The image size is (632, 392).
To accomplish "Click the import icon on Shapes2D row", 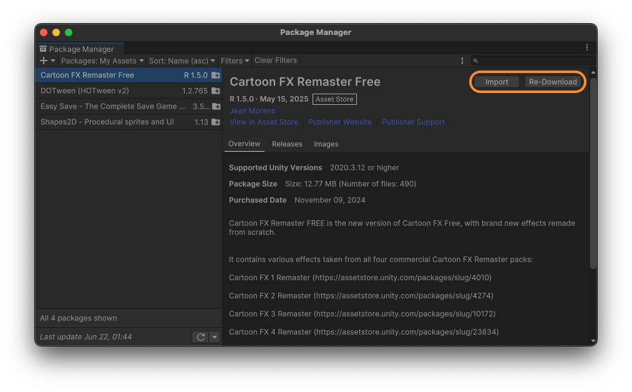I will coord(216,122).
